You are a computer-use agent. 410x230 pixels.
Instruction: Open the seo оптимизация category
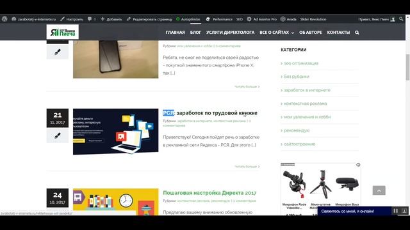click(x=301, y=63)
